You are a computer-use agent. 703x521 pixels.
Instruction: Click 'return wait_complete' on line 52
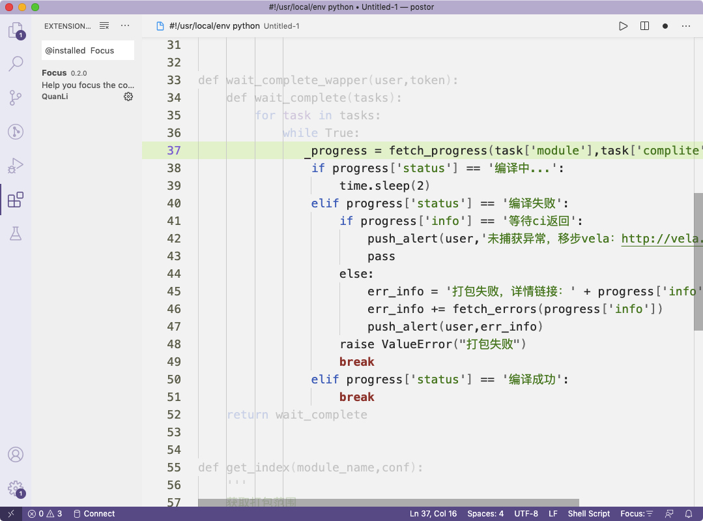(297, 415)
